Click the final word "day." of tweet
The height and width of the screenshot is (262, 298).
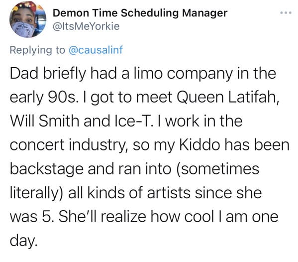pos(23,241)
